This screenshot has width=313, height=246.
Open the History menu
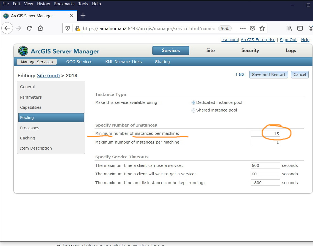[43, 4]
